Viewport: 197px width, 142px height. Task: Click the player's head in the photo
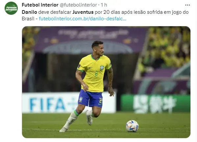[x=98, y=48]
